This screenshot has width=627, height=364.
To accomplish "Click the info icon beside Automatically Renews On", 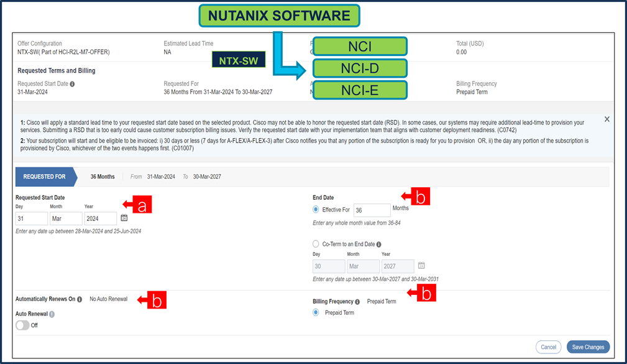I will click(x=80, y=299).
